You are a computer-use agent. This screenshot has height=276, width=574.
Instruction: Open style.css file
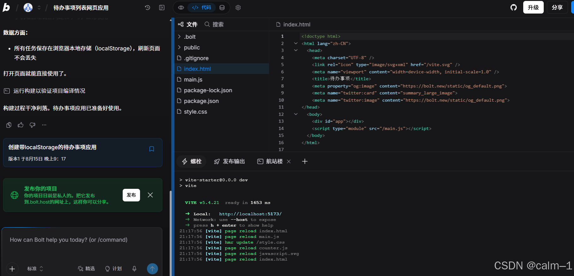point(222,112)
